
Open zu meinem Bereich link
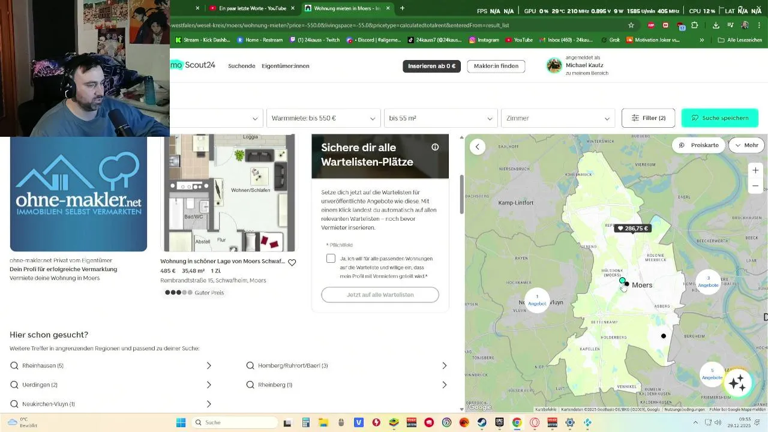point(587,73)
